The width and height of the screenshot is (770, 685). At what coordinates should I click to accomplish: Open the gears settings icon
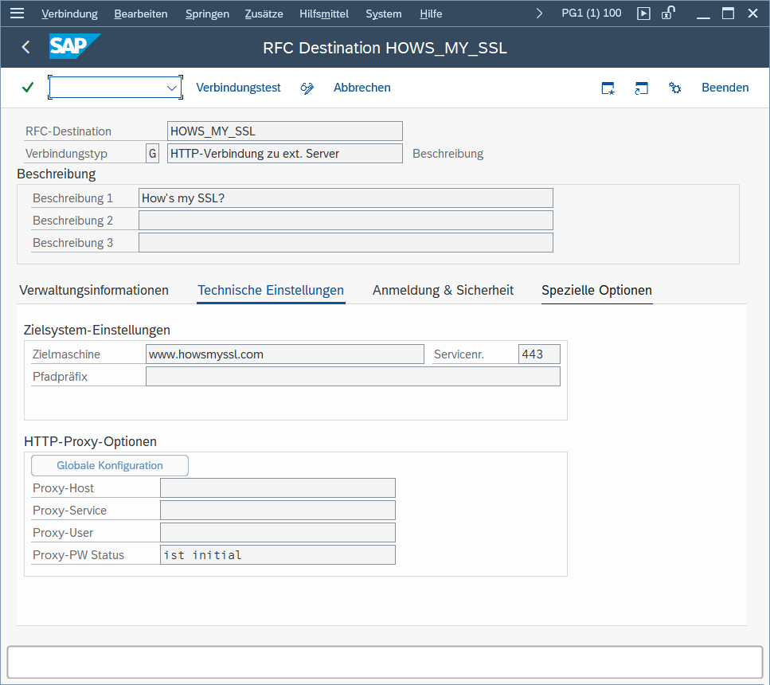pos(675,88)
